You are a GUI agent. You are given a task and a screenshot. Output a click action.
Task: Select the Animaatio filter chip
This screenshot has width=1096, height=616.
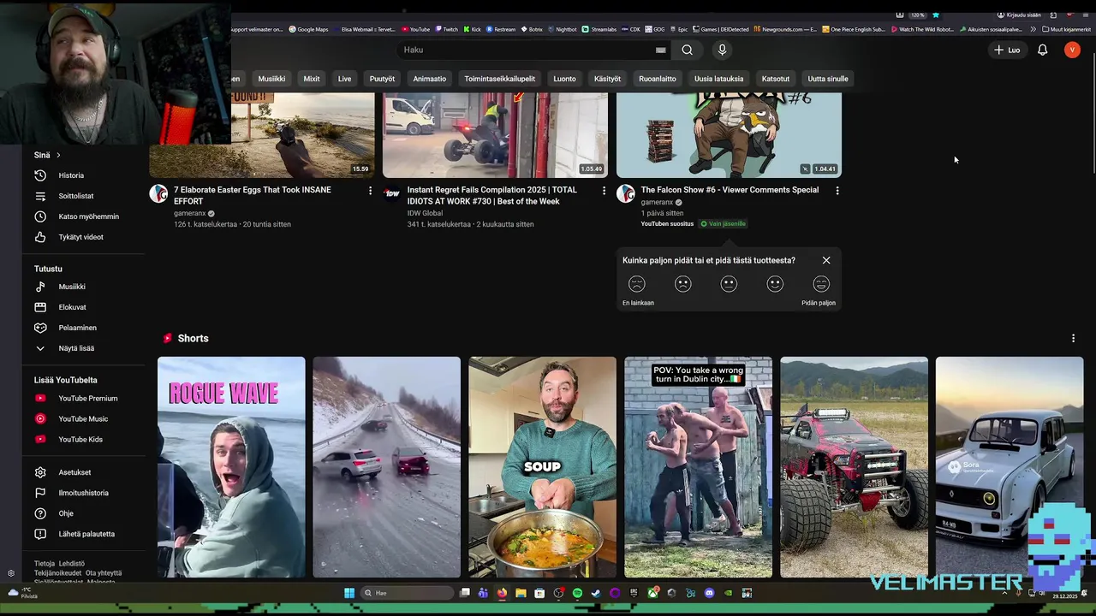pyautogui.click(x=430, y=79)
